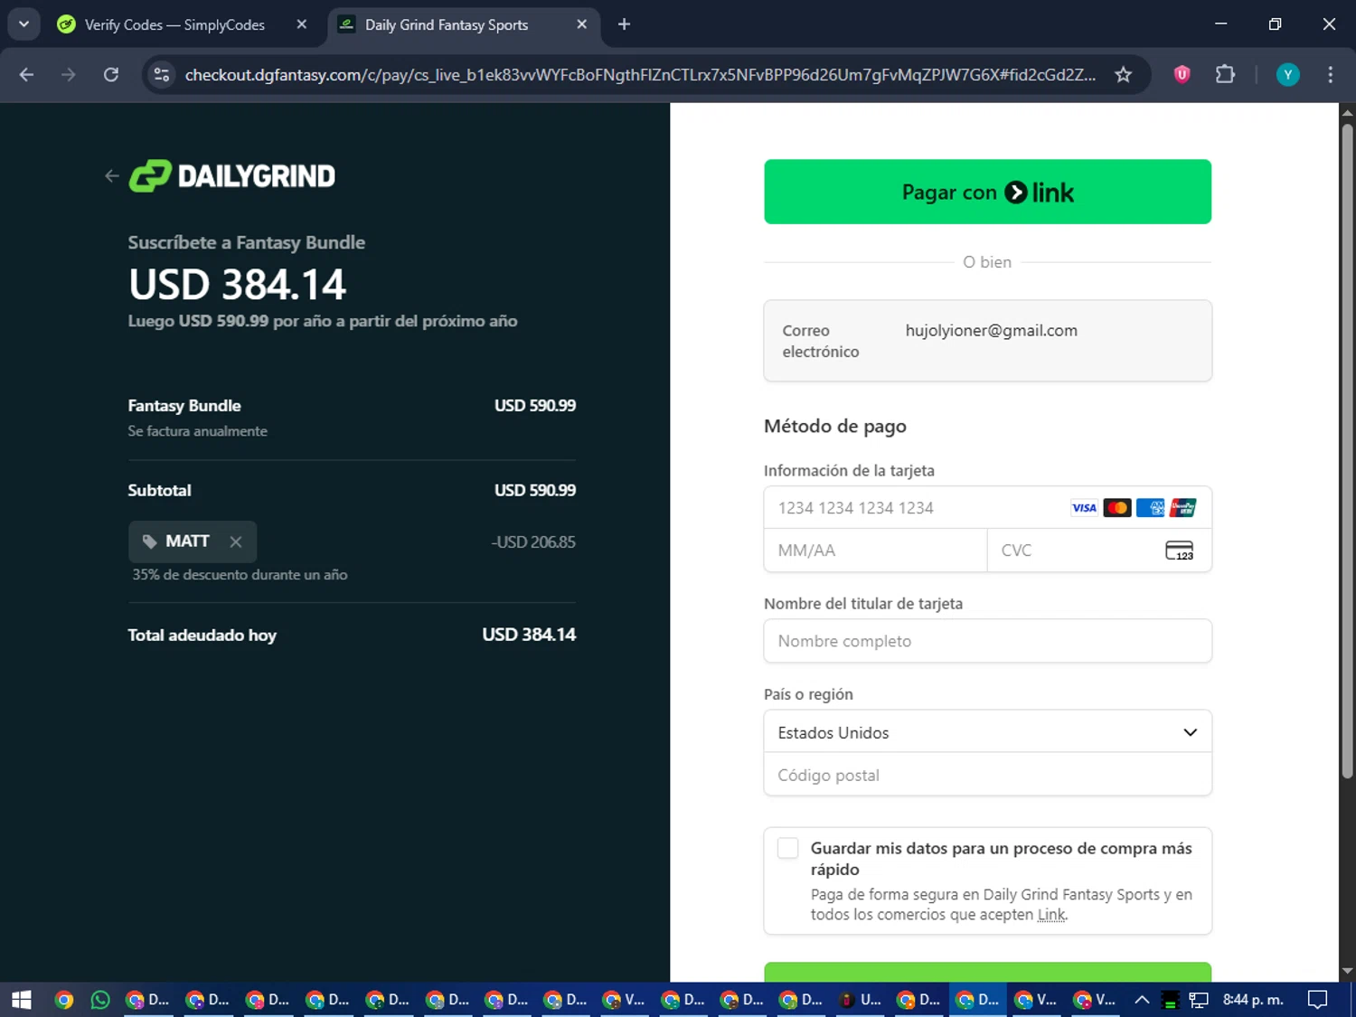Click the Método de pago heading
This screenshot has width=1356, height=1017.
click(835, 426)
